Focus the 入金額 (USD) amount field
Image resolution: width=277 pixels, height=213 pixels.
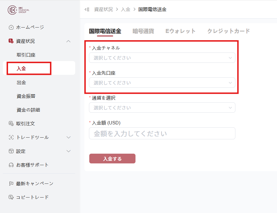coord(162,134)
